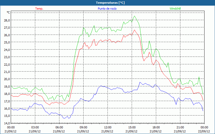Click the 28,0 y-axis value
The height and width of the screenshot is (134, 215).
7,20
